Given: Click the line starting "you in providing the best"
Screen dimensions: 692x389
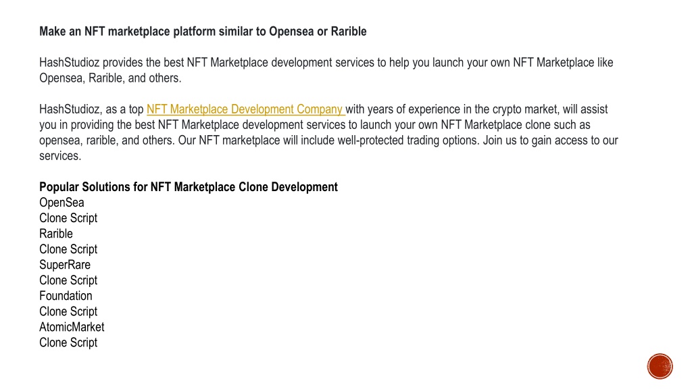Looking at the screenshot, I should pyautogui.click(x=315, y=125).
